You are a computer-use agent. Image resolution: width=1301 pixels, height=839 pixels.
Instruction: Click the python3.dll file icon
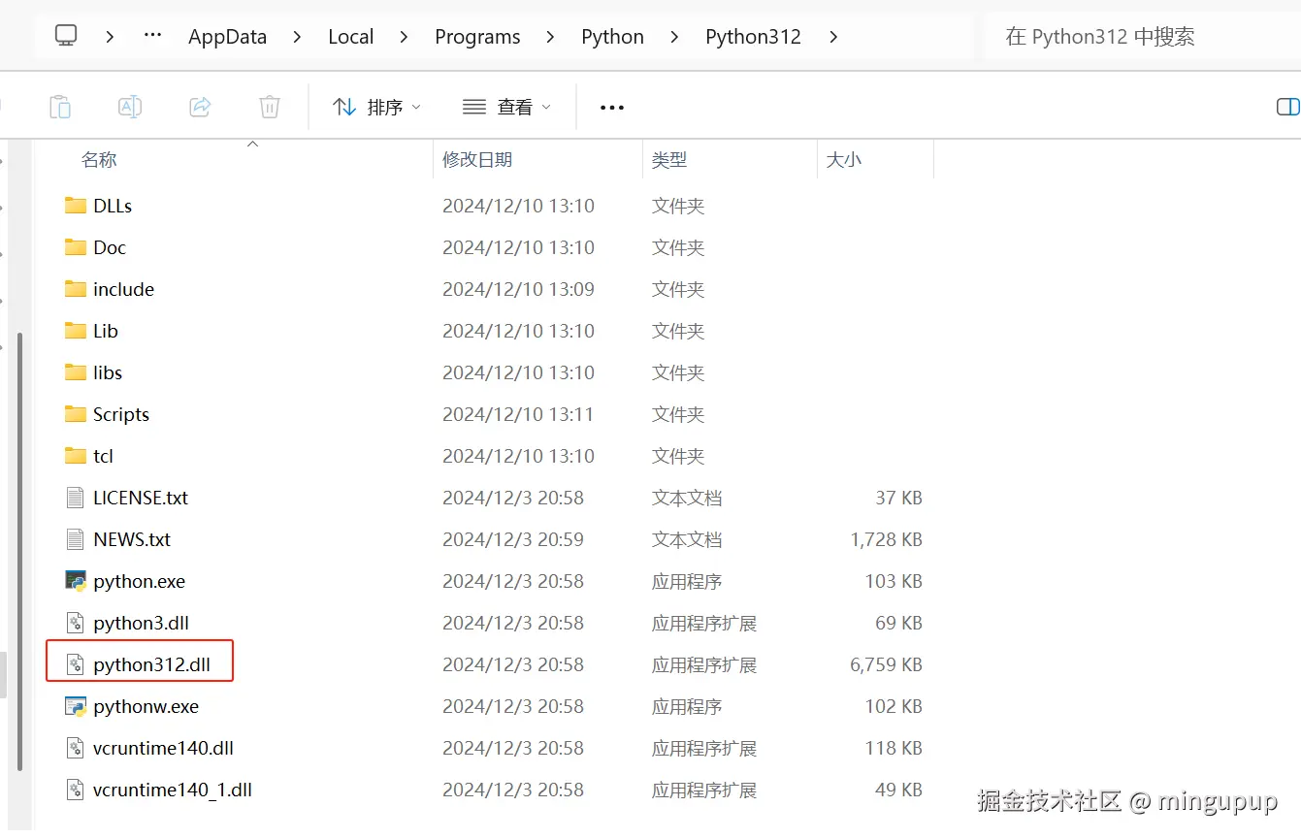coord(76,623)
